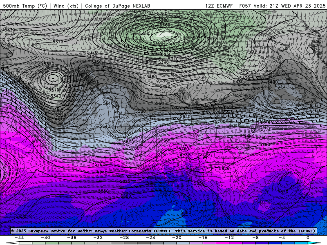Click the -36 colorbar tick label

coord(72,238)
